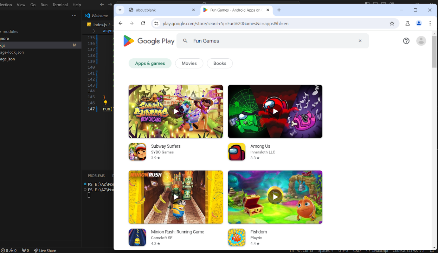The height and width of the screenshot is (253, 438).
Task: Bookmark the page with the star icon
Action: tap(392, 23)
